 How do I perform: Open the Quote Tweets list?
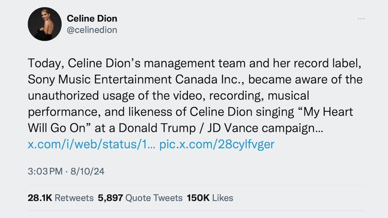(x=154, y=198)
